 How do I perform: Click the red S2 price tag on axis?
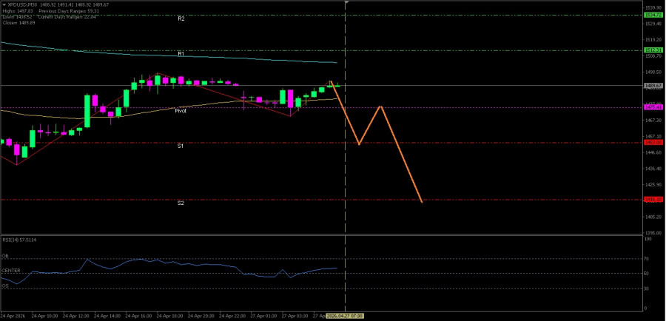pos(653,200)
